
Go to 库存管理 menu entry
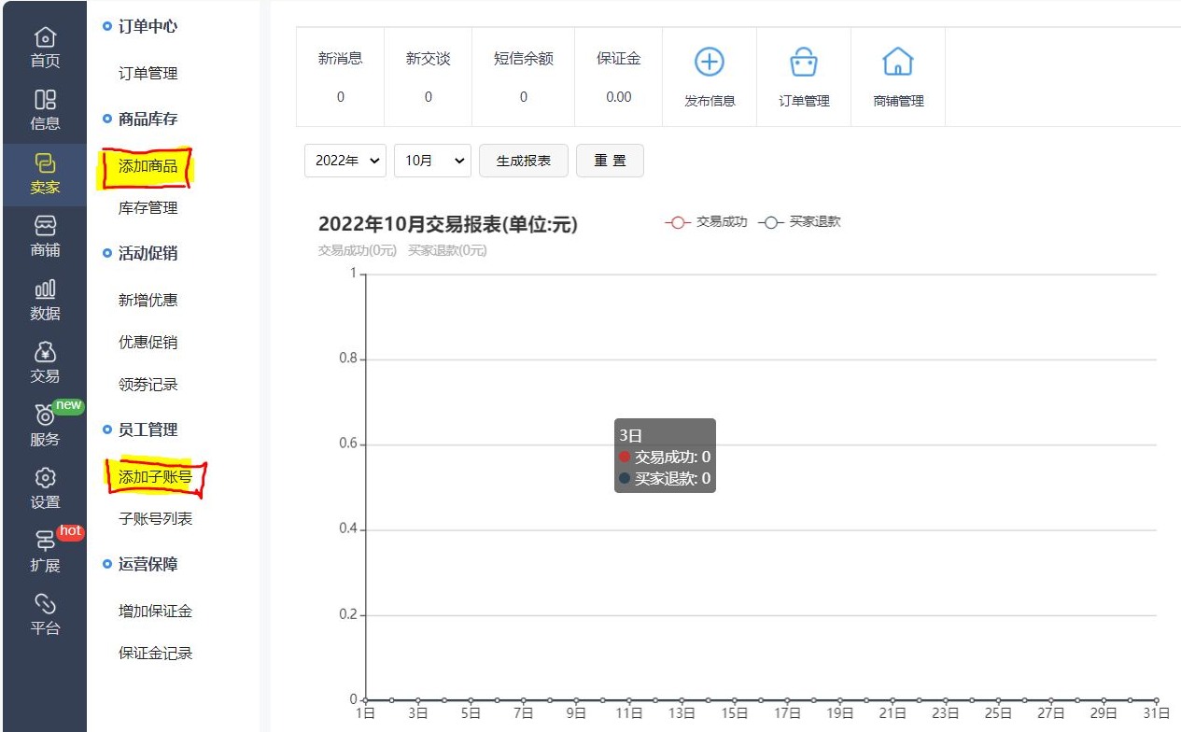click(x=148, y=208)
